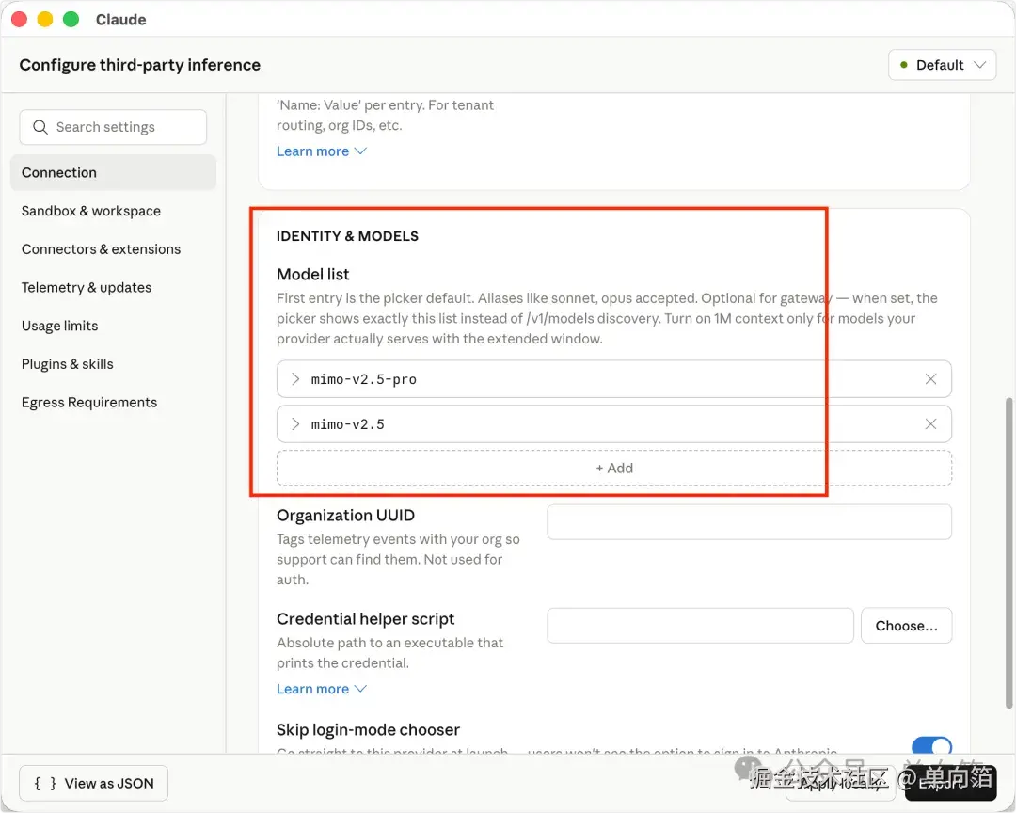Image resolution: width=1016 pixels, height=813 pixels.
Task: Click the green status dot beside Default
Action: coord(903,65)
